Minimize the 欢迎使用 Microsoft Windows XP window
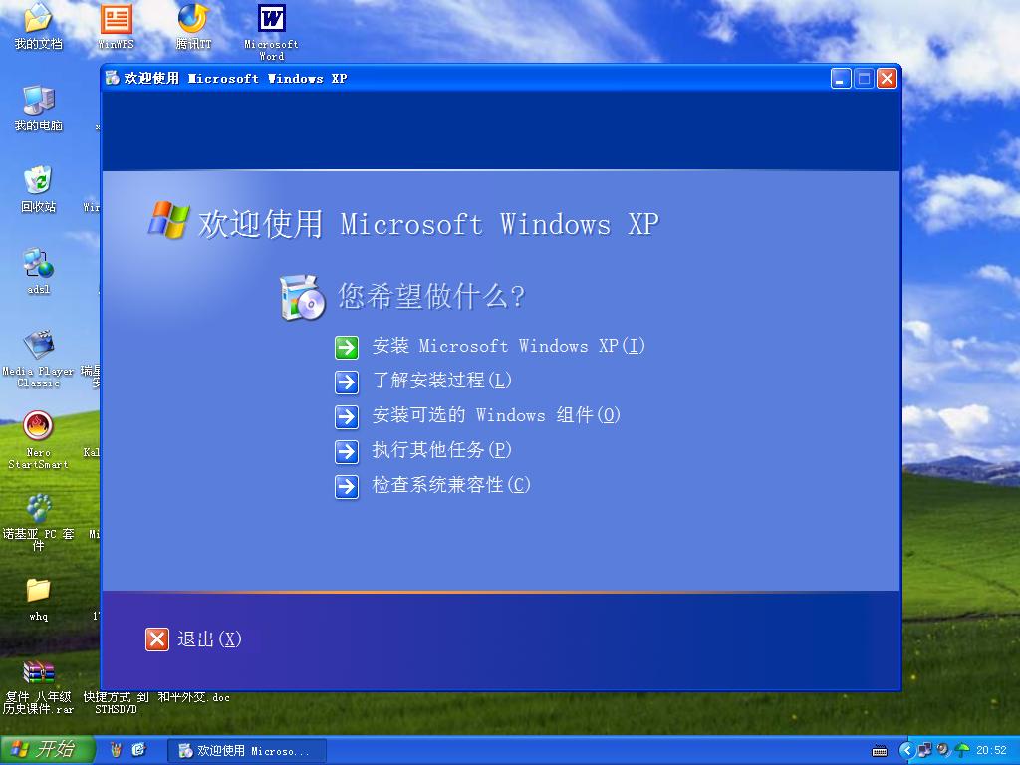Viewport: 1020px width, 765px height. click(x=841, y=79)
